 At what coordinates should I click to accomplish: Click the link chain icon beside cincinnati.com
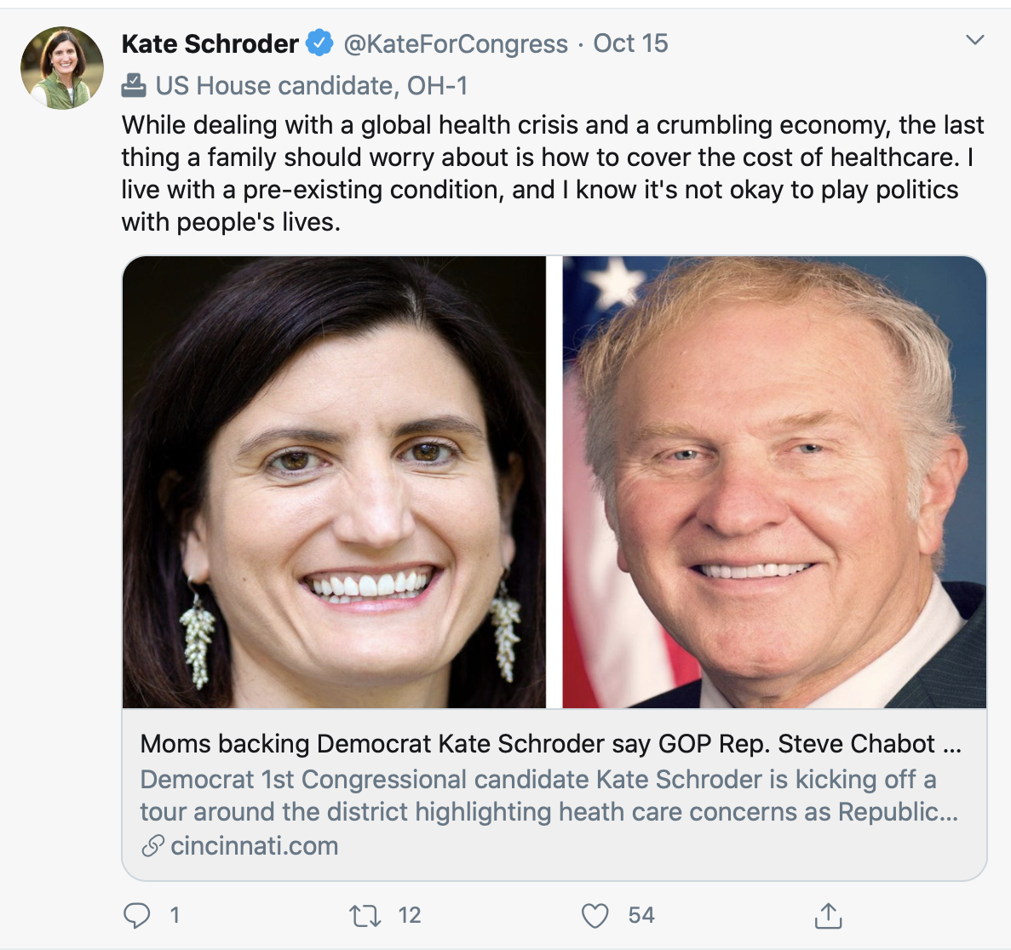pos(152,846)
